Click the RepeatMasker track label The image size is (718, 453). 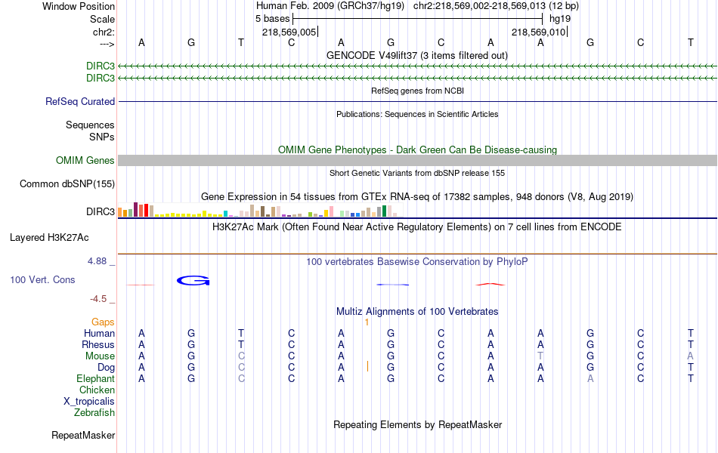83,435
